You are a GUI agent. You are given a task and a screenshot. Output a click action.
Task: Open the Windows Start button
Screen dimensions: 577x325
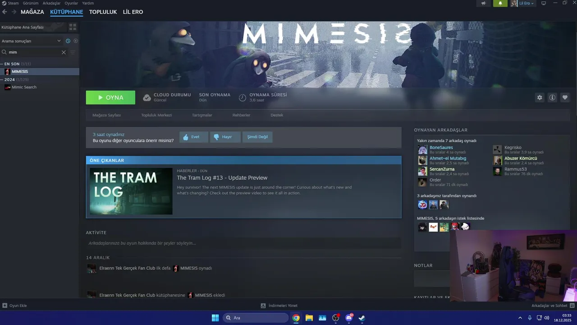215,318
